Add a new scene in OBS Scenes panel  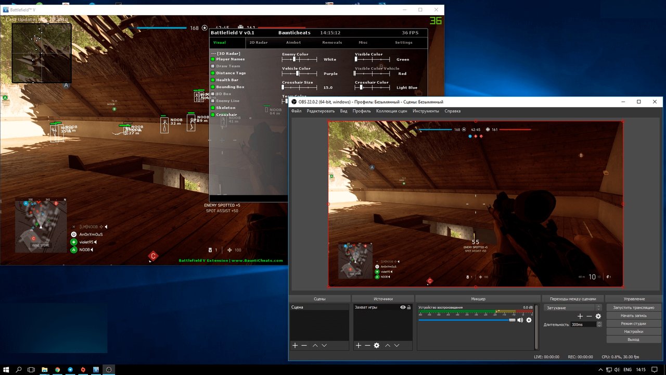[x=295, y=345]
